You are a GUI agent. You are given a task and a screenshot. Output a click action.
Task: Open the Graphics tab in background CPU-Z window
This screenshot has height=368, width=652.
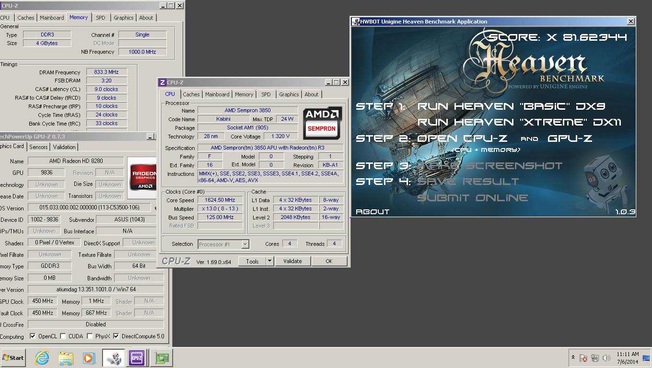[x=124, y=18]
